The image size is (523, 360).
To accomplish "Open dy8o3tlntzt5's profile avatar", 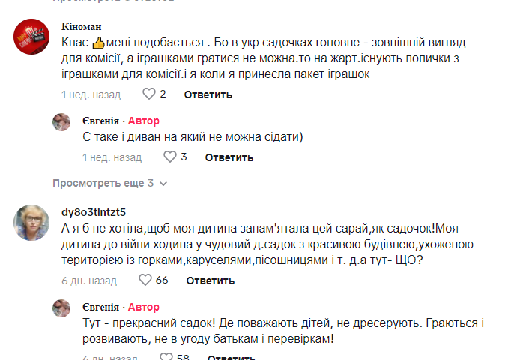I will coord(31,220).
